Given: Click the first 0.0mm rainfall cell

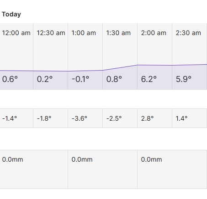Looking at the screenshot, I should (34, 169).
